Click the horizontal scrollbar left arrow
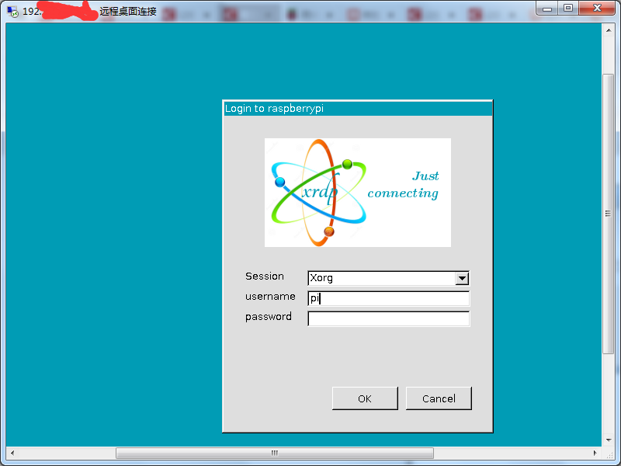The height and width of the screenshot is (466, 621). (12, 453)
